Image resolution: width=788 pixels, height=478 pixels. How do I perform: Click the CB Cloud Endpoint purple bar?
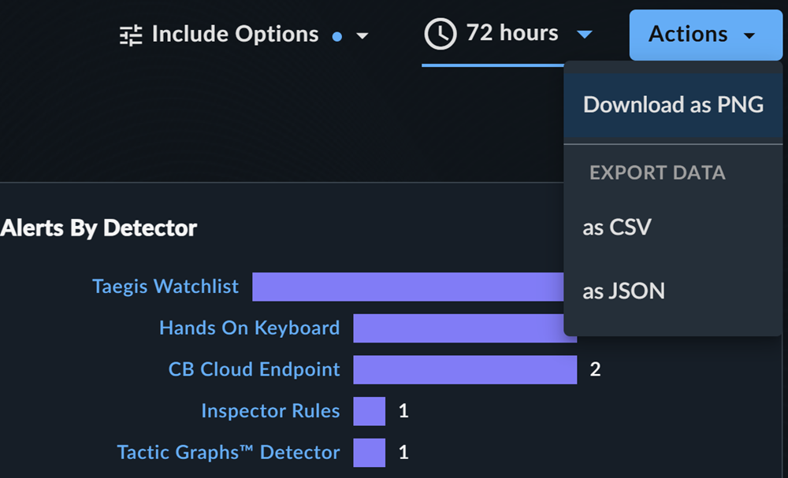(465, 369)
